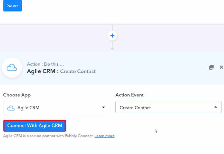Remove the Agile CRM action with X icon
This screenshot has height=154, width=224.
221,67
